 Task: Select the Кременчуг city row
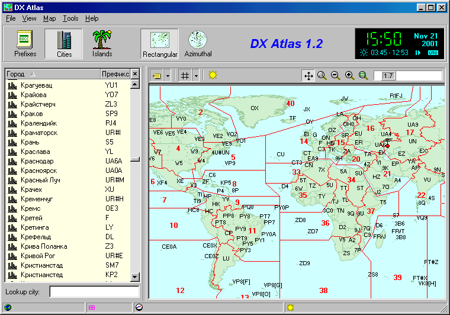click(x=67, y=199)
